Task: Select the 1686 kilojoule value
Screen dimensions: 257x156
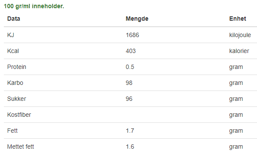Action: coord(132,35)
